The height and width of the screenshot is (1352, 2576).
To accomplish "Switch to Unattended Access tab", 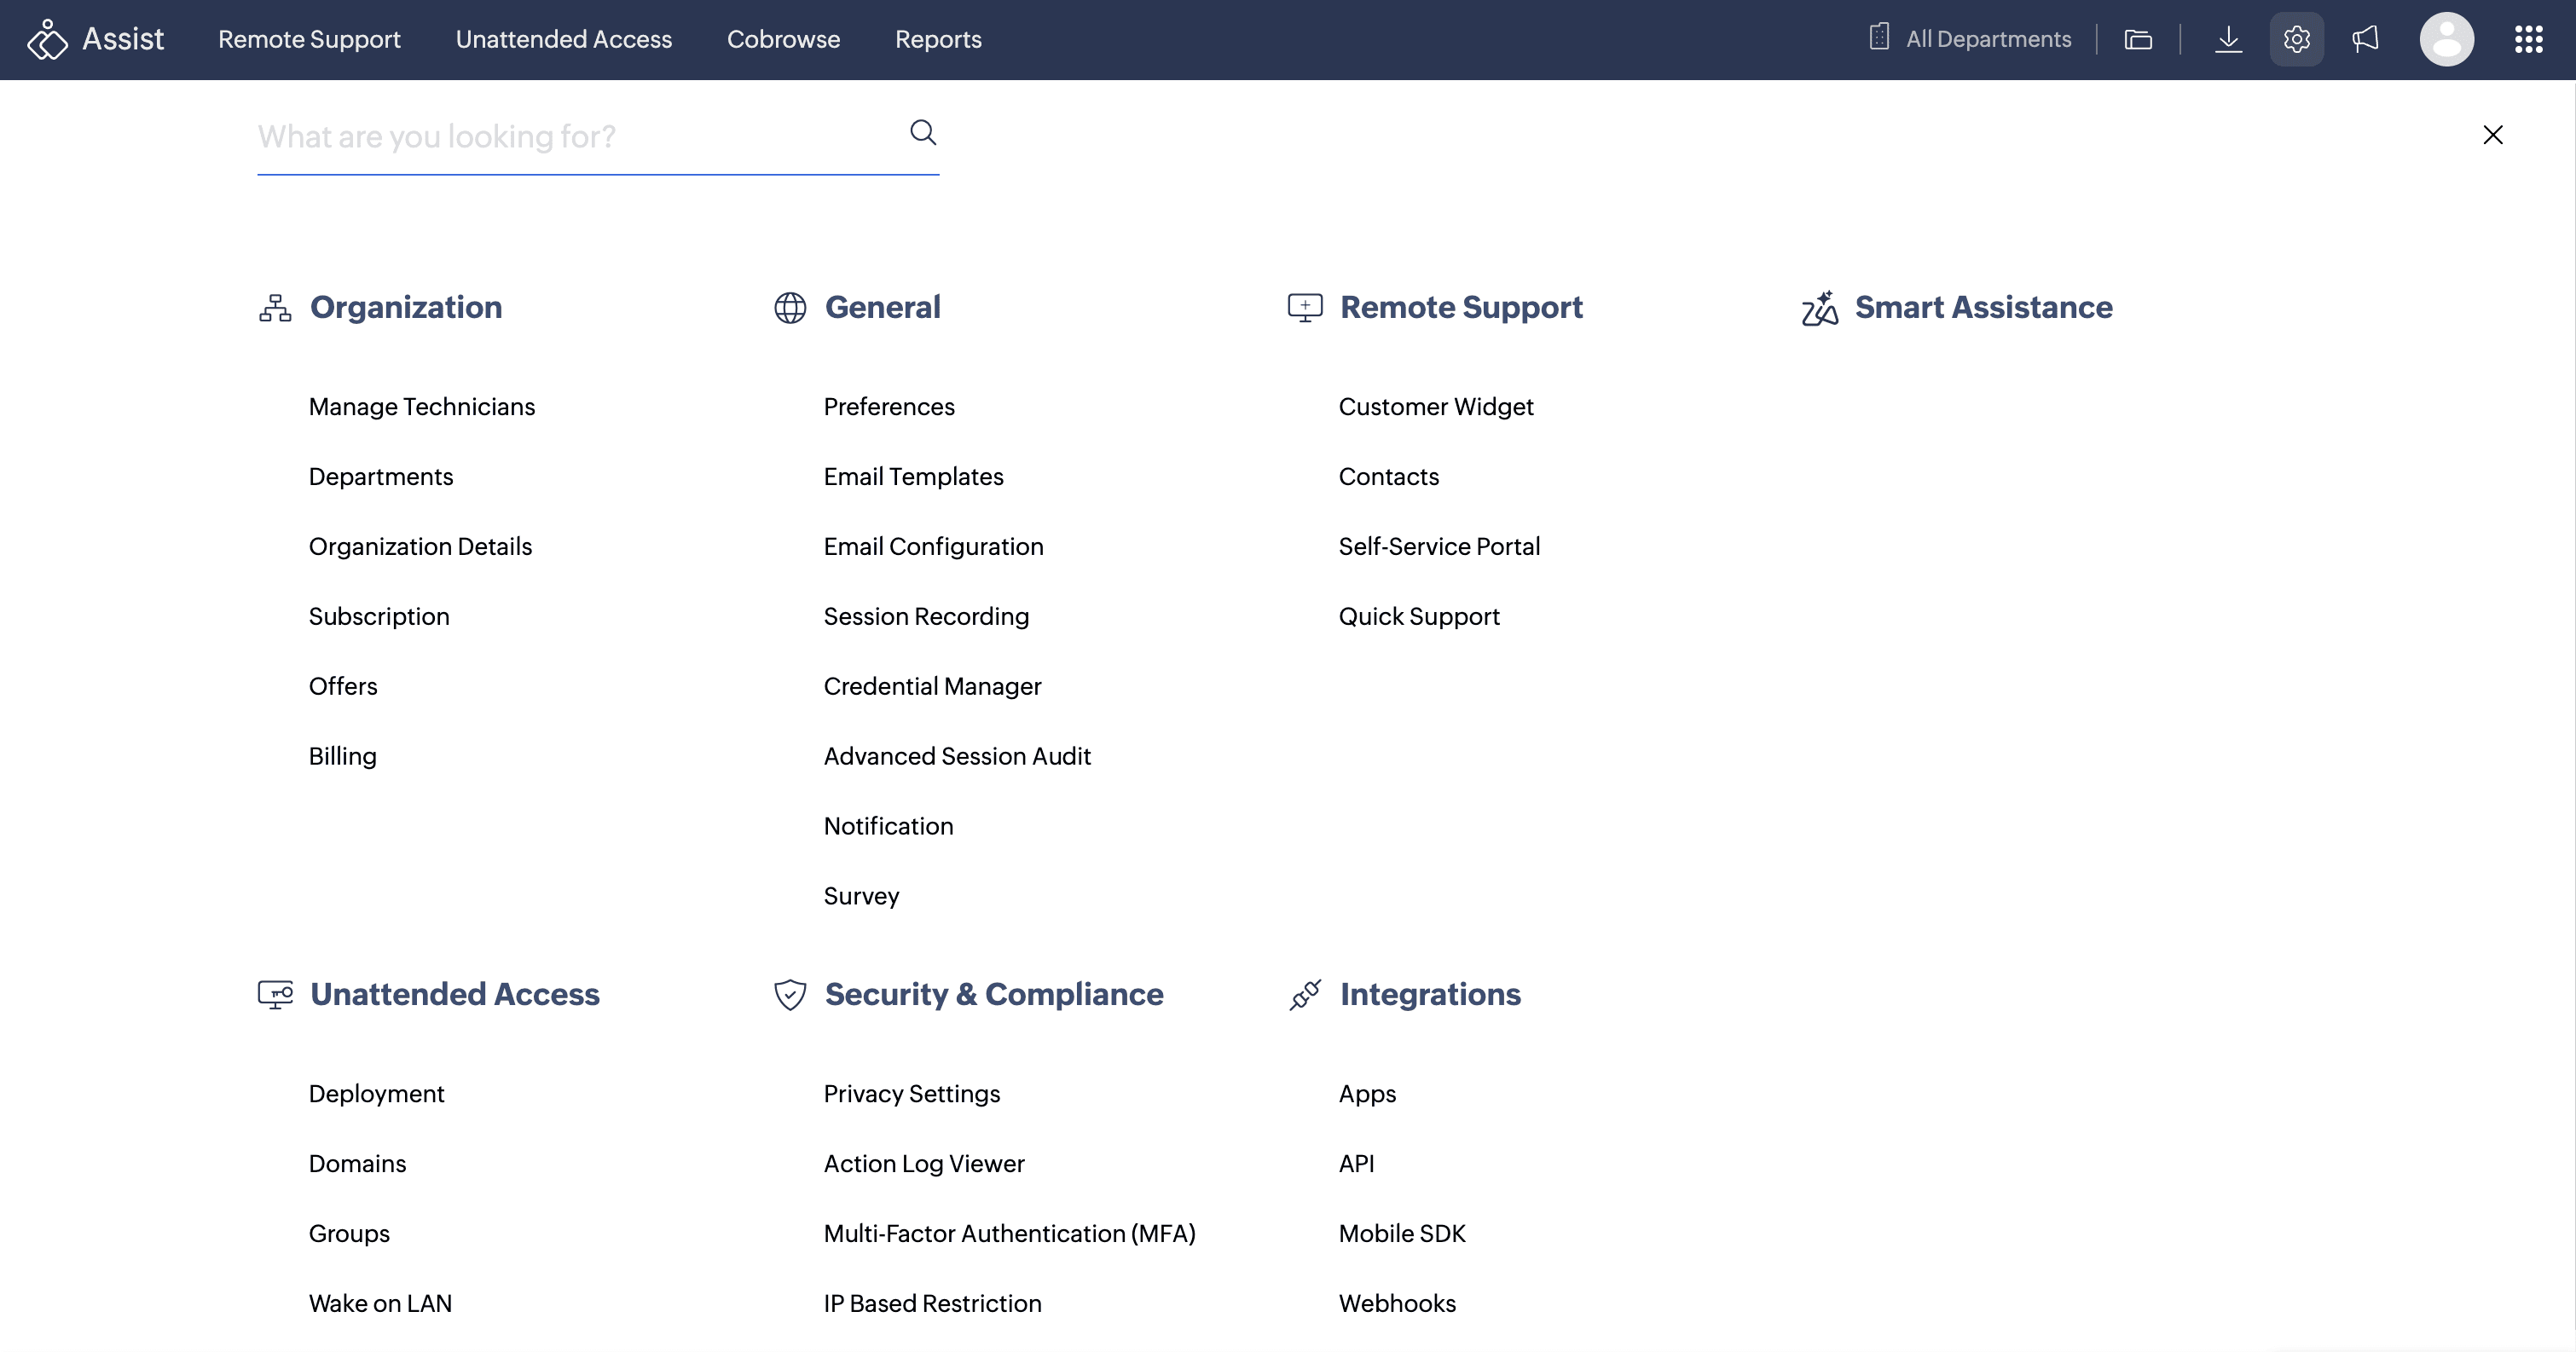I will (x=564, y=40).
